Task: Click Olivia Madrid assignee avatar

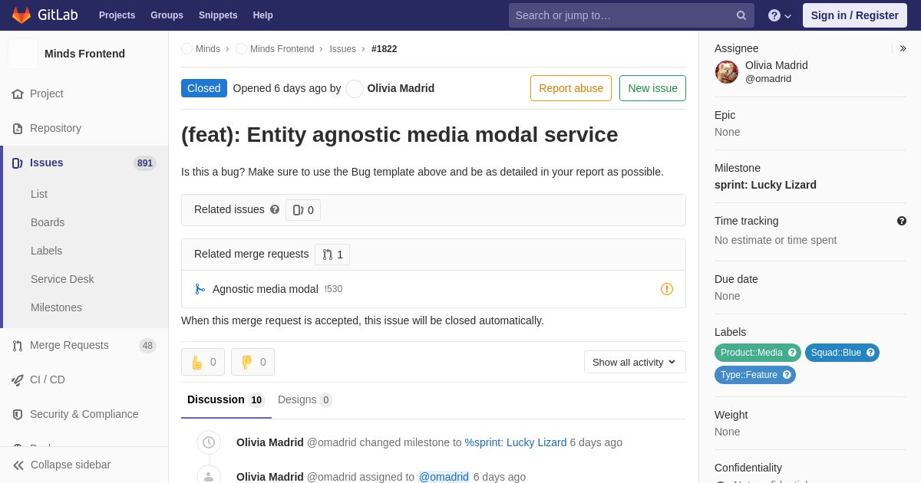Action: 727,72
